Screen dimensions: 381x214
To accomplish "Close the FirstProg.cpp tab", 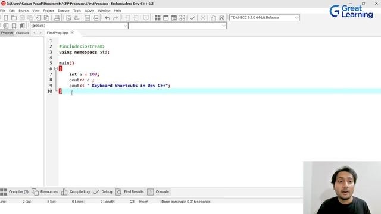I will coord(72,32).
